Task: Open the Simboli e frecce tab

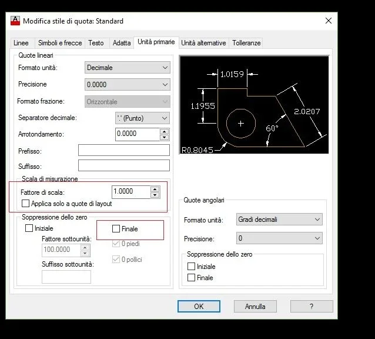Action: click(x=60, y=43)
